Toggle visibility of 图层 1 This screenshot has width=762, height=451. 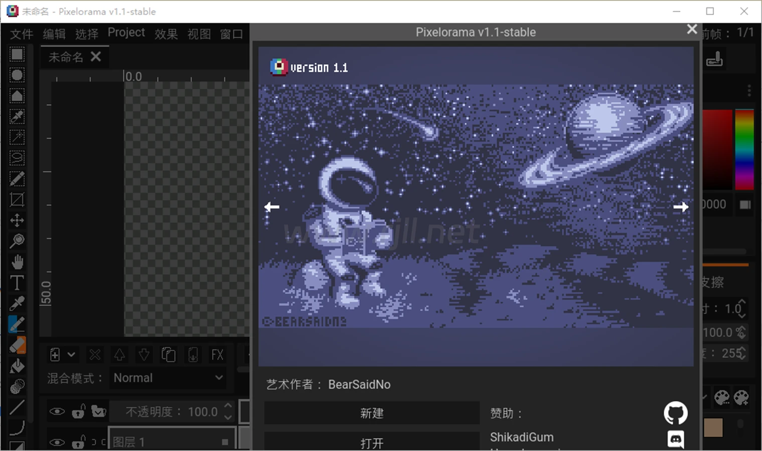click(57, 442)
